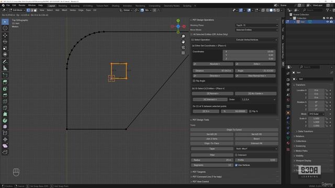Select the Extrude Region tool
Screen dimensions: 335x188
pyautogui.click(x=5, y=83)
